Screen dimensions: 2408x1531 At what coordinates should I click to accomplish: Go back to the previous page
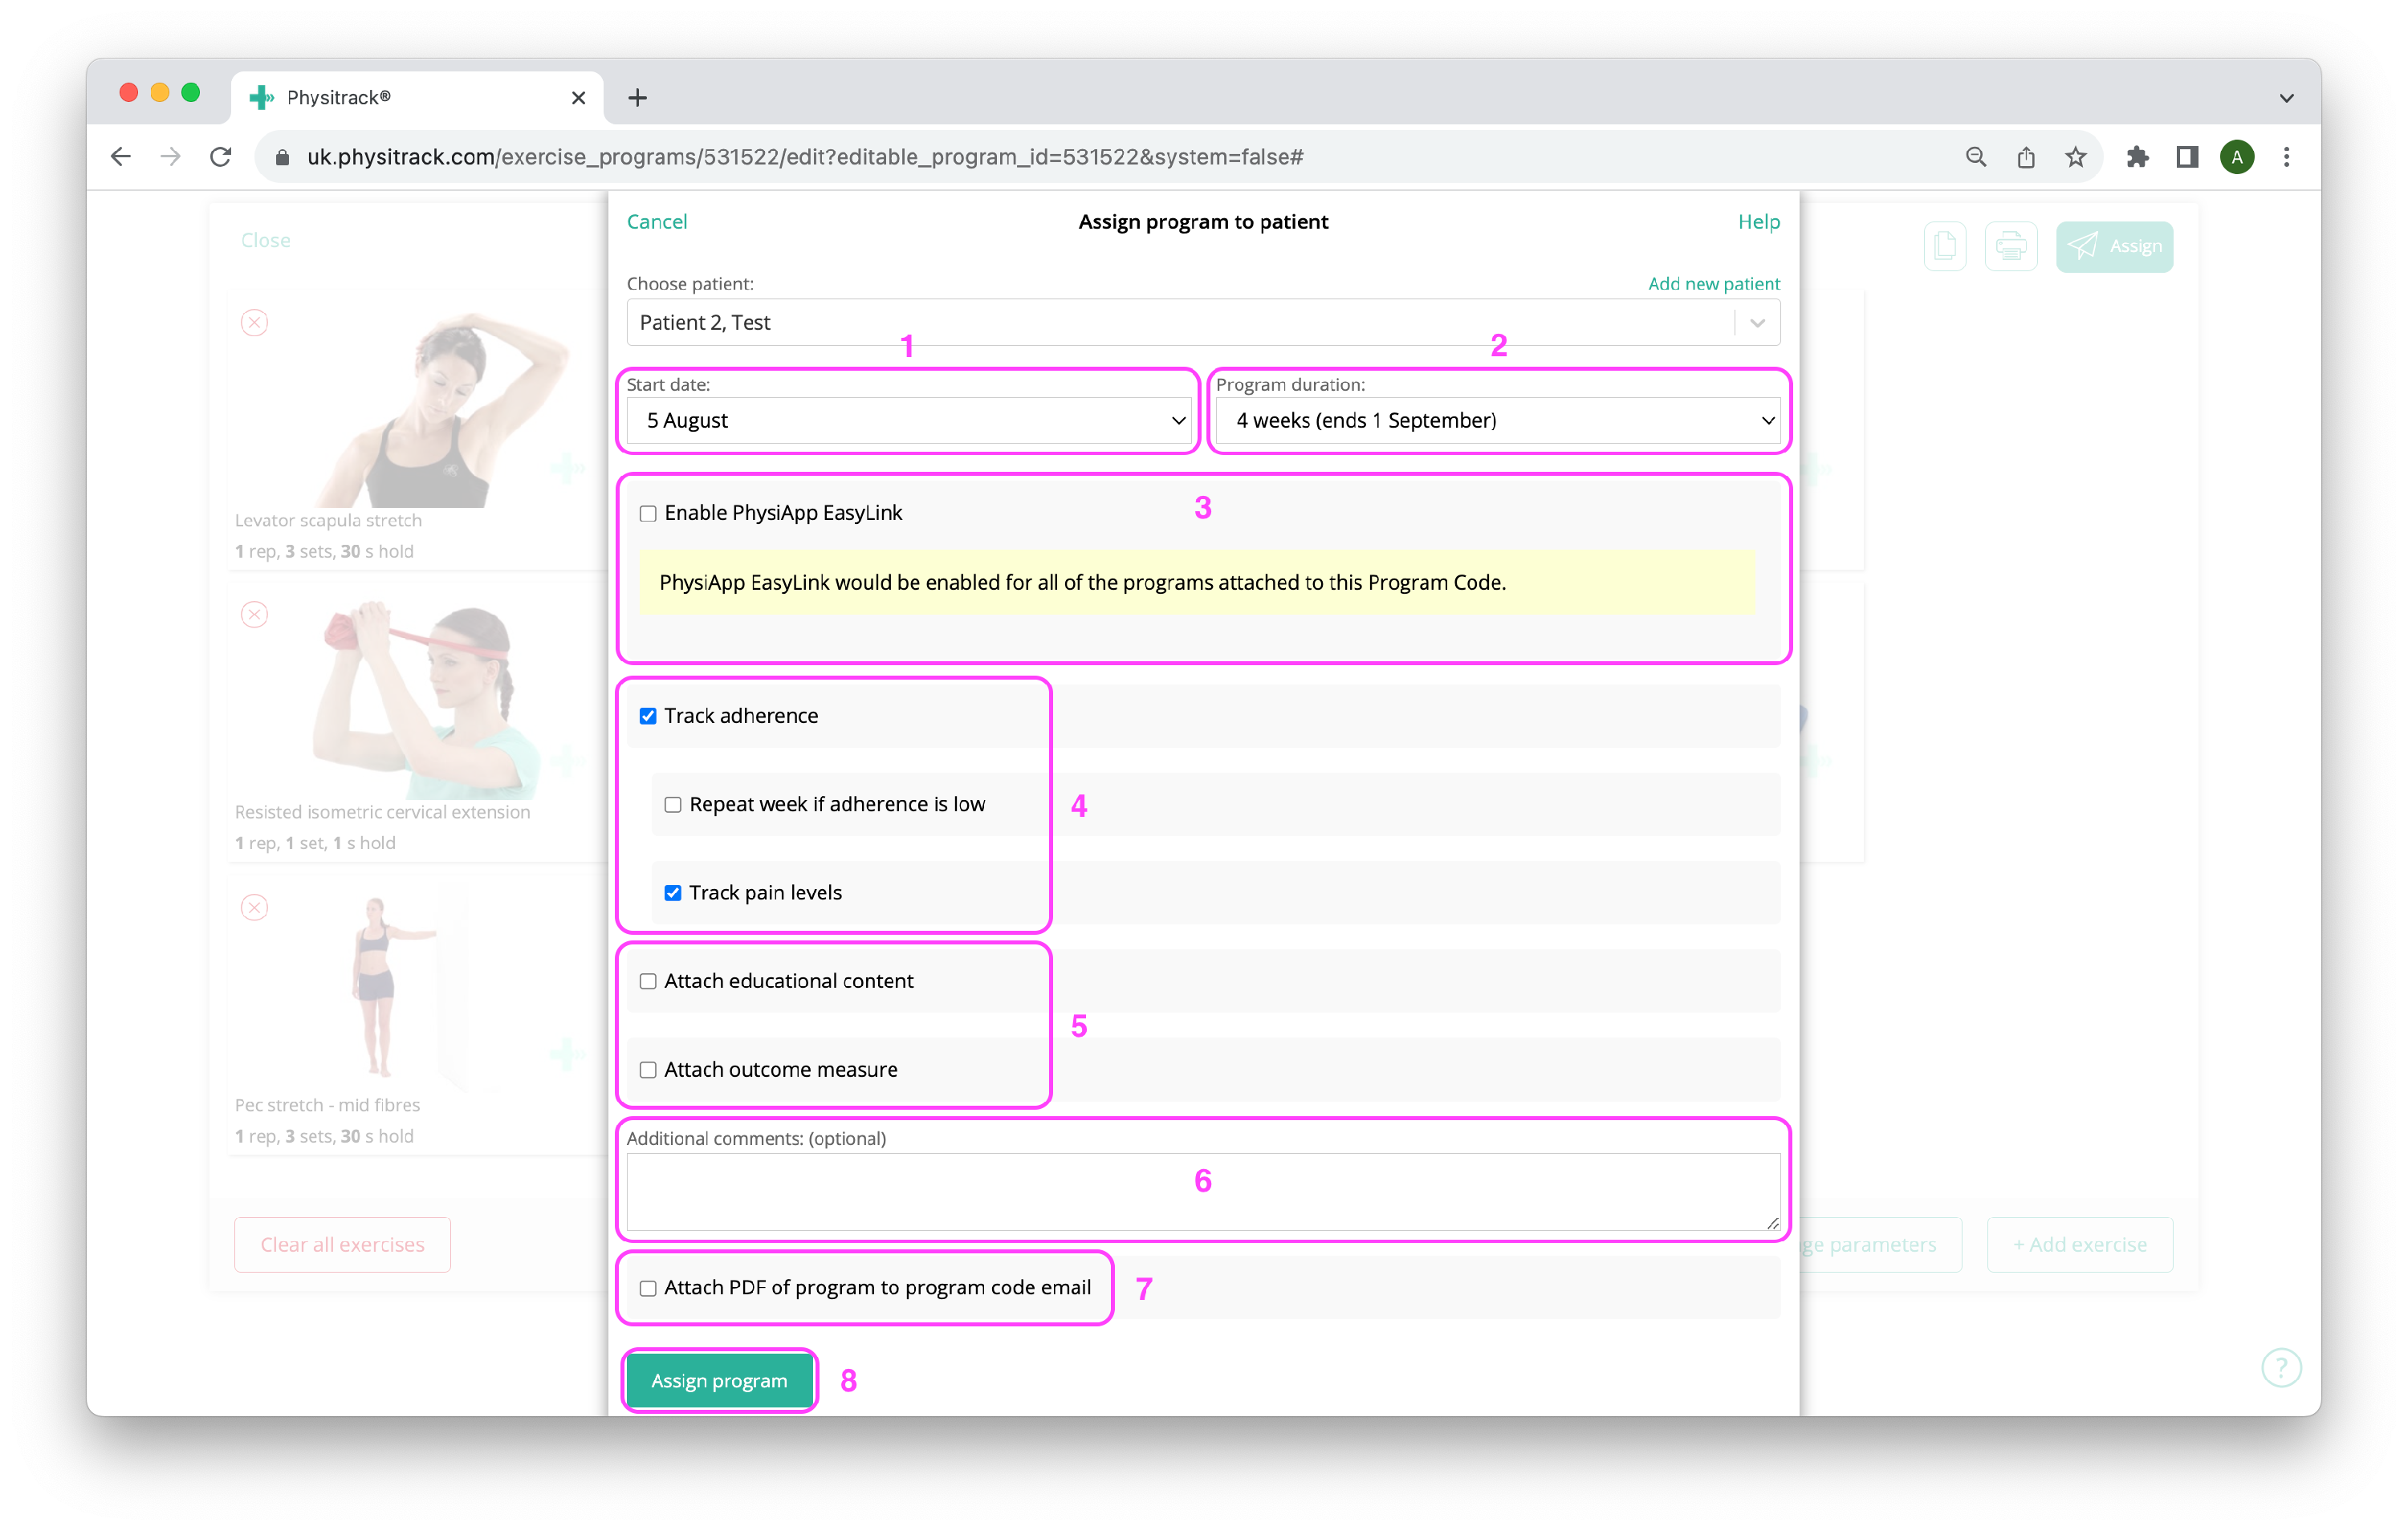point(121,157)
